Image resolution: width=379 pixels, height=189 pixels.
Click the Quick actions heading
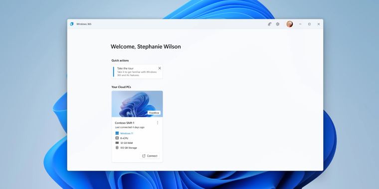point(120,61)
